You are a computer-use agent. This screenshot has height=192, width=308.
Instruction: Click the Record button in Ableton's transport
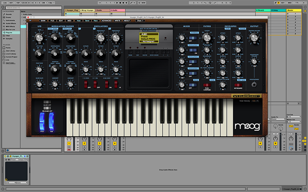(123, 3)
